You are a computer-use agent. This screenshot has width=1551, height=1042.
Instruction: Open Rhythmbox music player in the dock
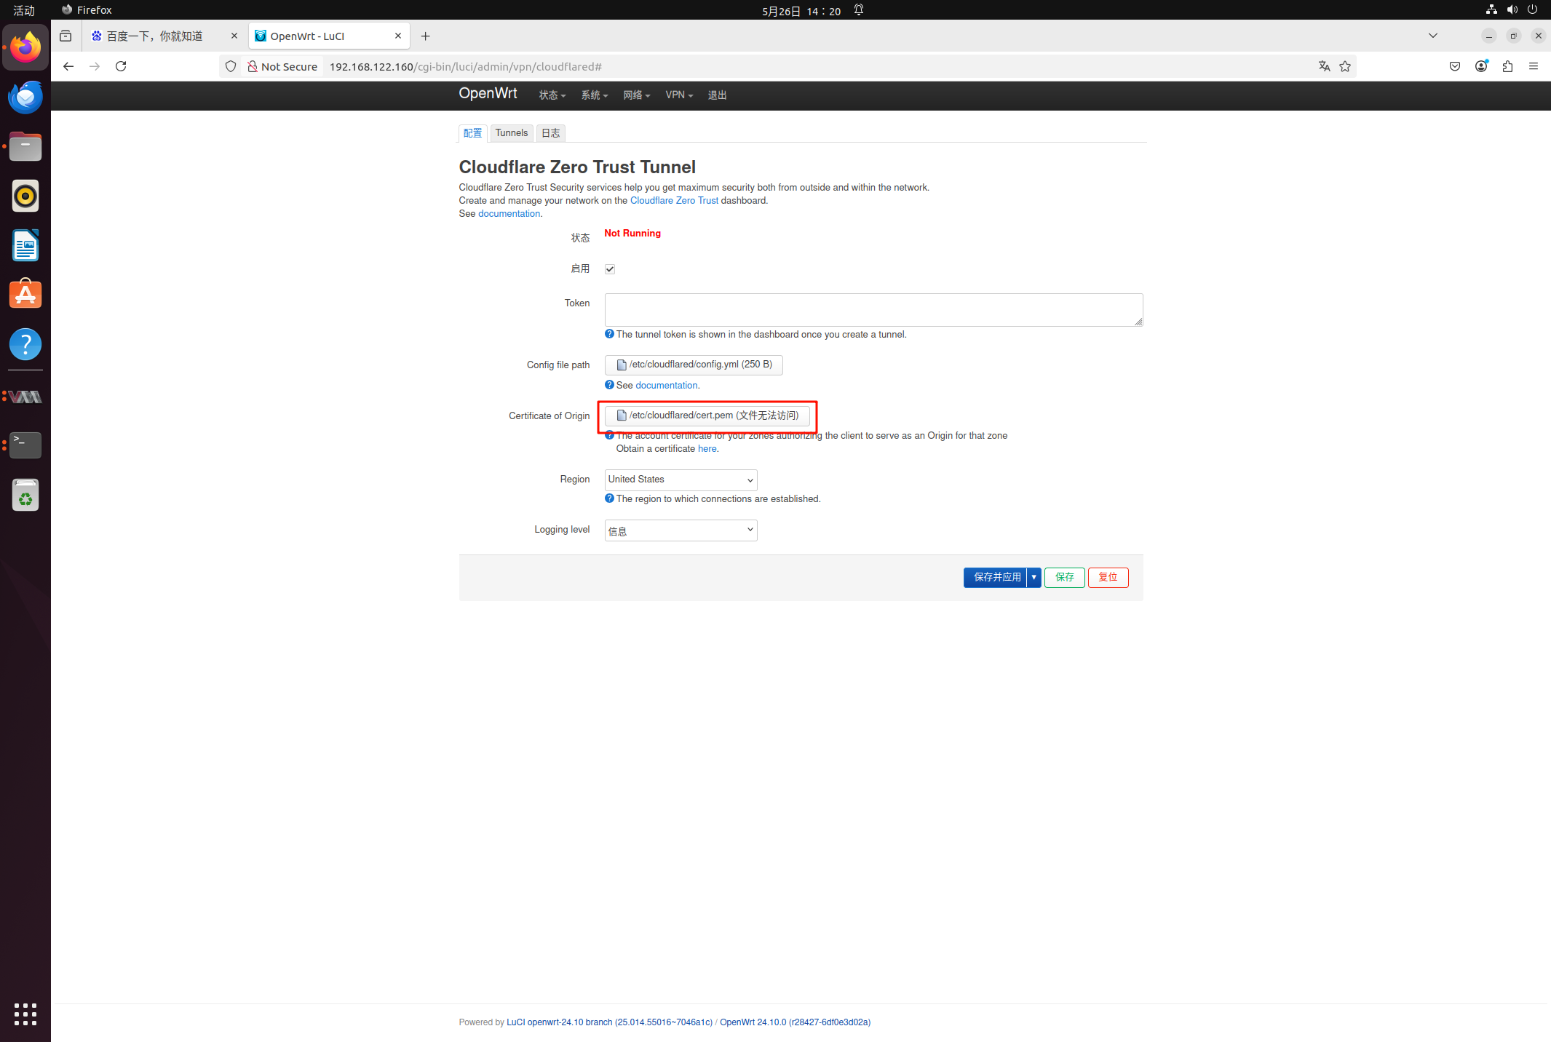coord(25,196)
